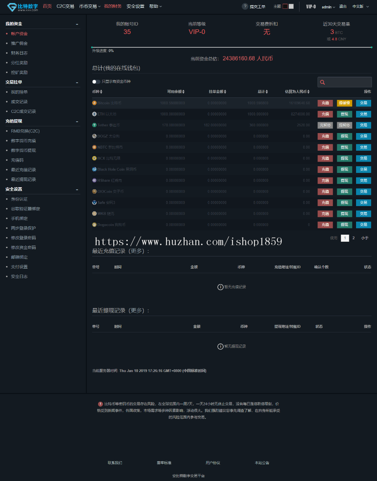This screenshot has height=481, width=377.
Task: Open C2C交易 in top navigation
Action: 65,6
